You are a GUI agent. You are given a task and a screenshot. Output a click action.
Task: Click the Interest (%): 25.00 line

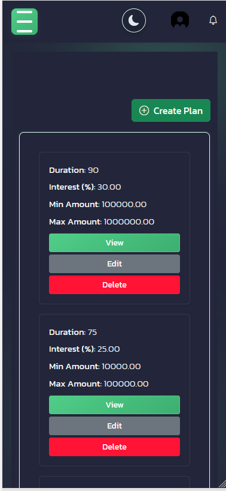click(84, 349)
